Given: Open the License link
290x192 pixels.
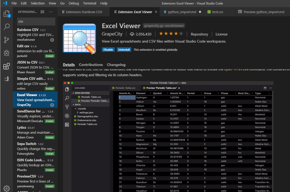Looking at the screenshot, I should coord(221,34).
